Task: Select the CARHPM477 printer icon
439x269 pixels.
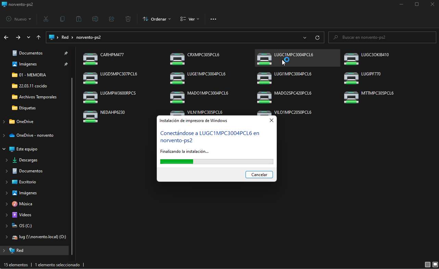Action: coord(90,59)
